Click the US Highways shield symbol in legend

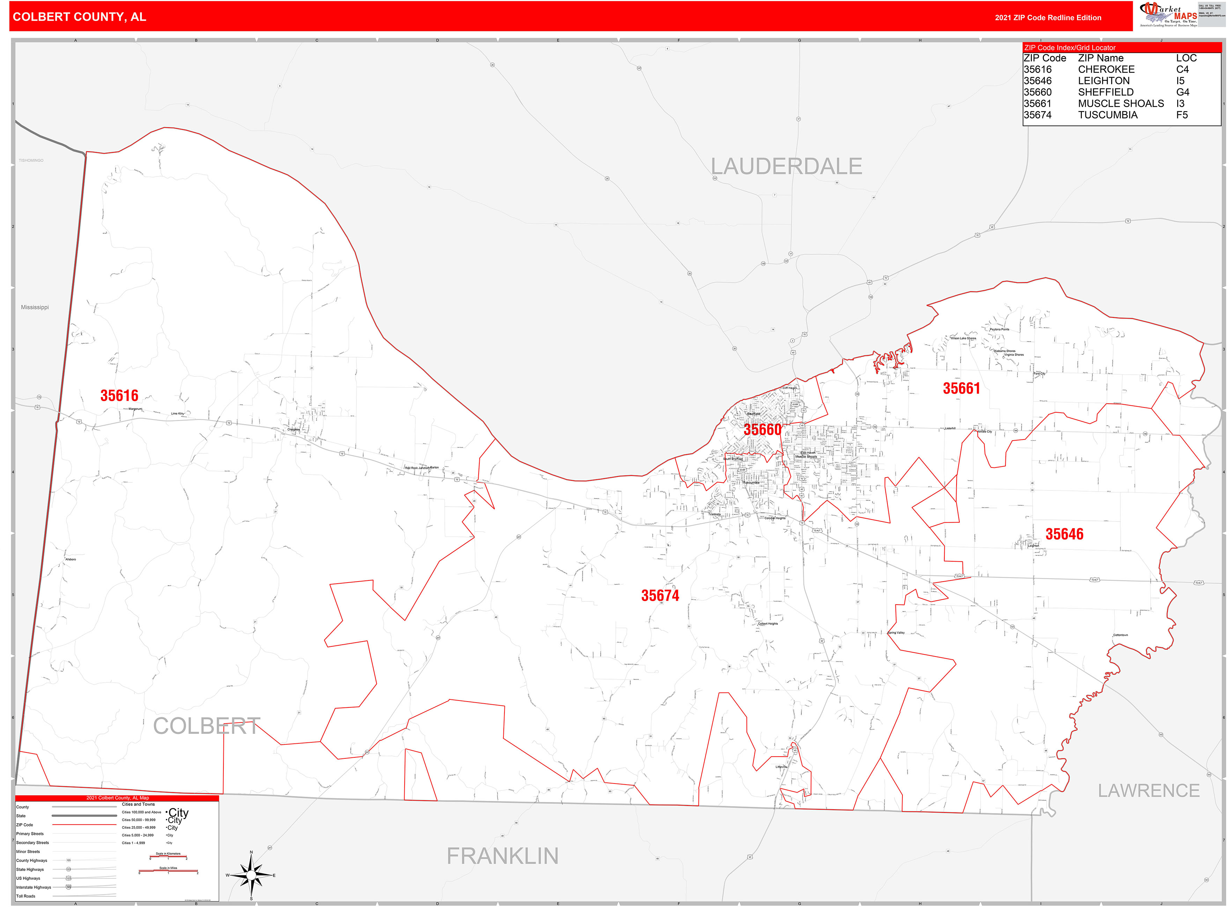pyautogui.click(x=69, y=878)
